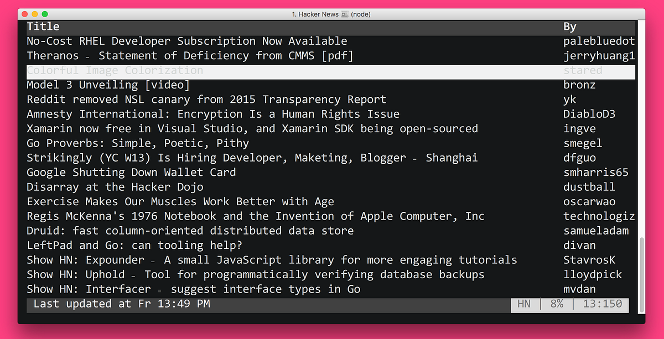This screenshot has width=664, height=339.
Task: Click author 'dustball'
Action: click(589, 187)
